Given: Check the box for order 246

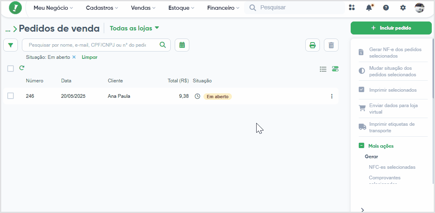Looking at the screenshot, I should pyautogui.click(x=11, y=96).
